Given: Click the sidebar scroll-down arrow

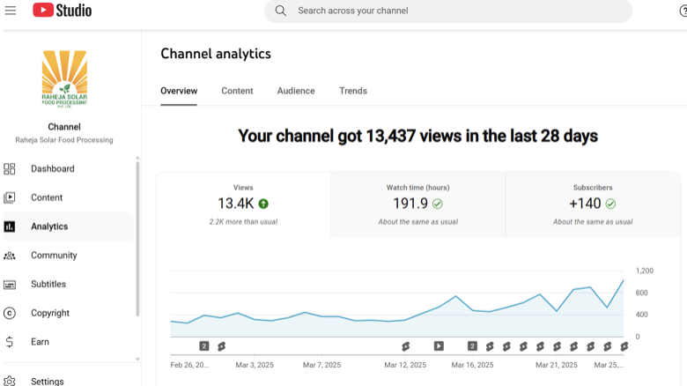Looking at the screenshot, I should (137, 359).
